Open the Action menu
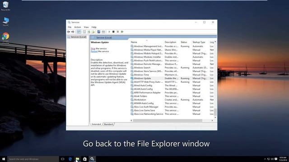The height and width of the screenshot is (162, 289). pyautogui.click(x=77, y=27)
